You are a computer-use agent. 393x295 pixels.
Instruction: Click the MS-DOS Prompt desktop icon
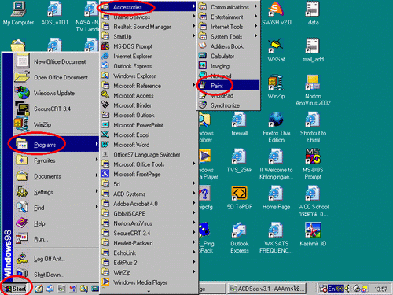coord(313,164)
